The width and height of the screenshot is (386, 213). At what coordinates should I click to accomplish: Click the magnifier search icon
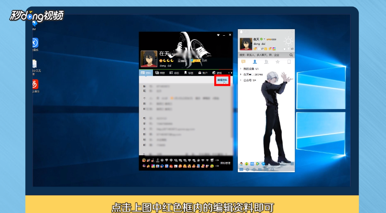[x=291, y=55]
